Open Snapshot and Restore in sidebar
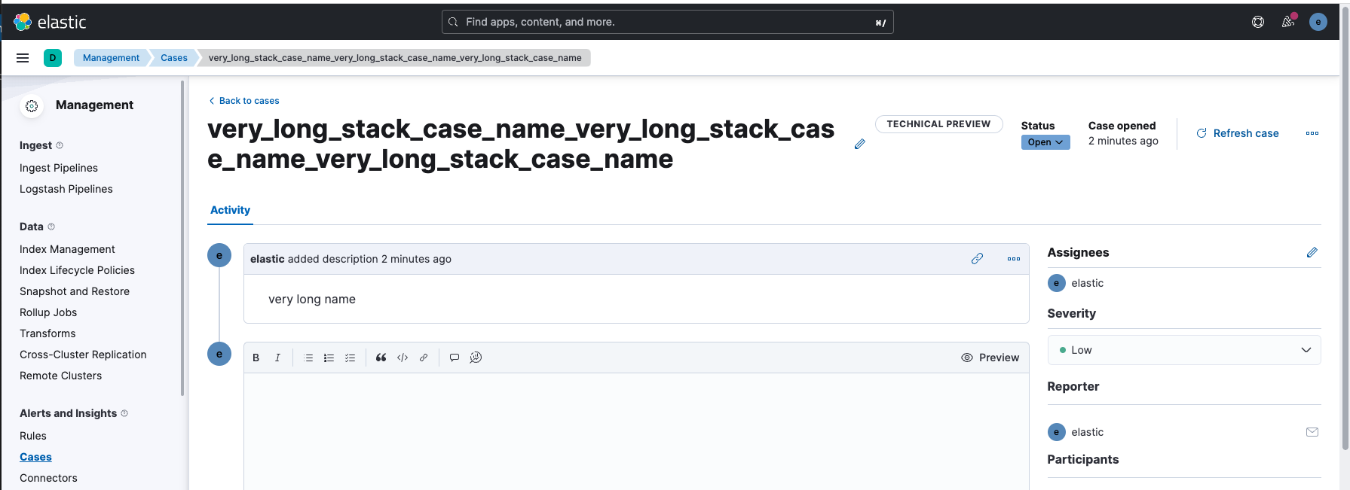Image resolution: width=1350 pixels, height=490 pixels. point(75,291)
